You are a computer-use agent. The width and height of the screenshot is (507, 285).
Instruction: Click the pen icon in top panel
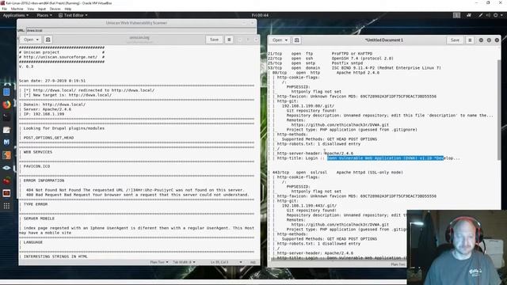[481, 15]
